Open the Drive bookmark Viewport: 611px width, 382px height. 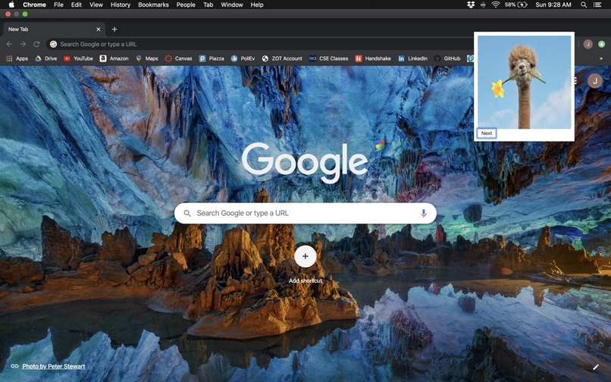[46, 58]
